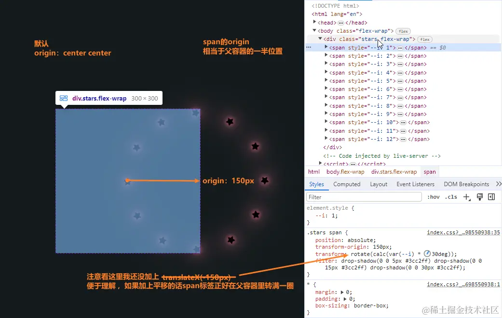Image resolution: width=502 pixels, height=318 pixels.
Task: Open the Layout tab
Action: coord(379,184)
